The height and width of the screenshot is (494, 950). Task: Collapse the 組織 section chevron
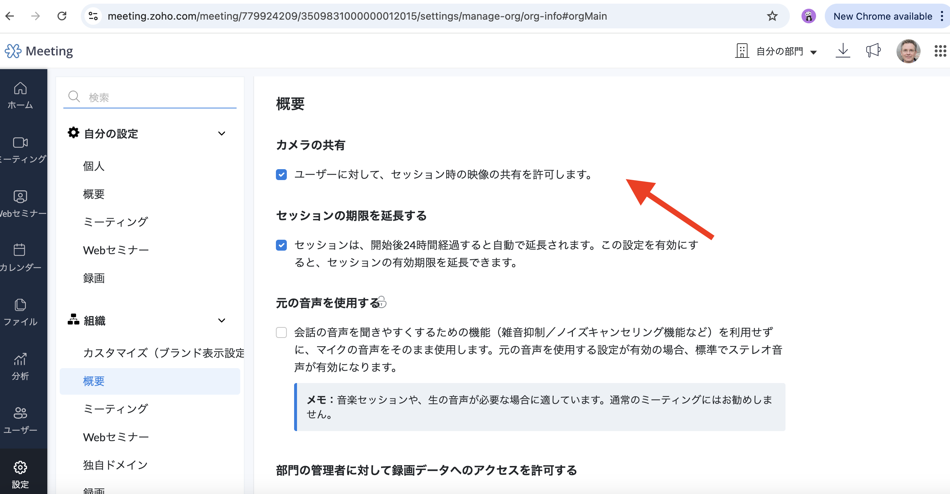click(x=222, y=320)
